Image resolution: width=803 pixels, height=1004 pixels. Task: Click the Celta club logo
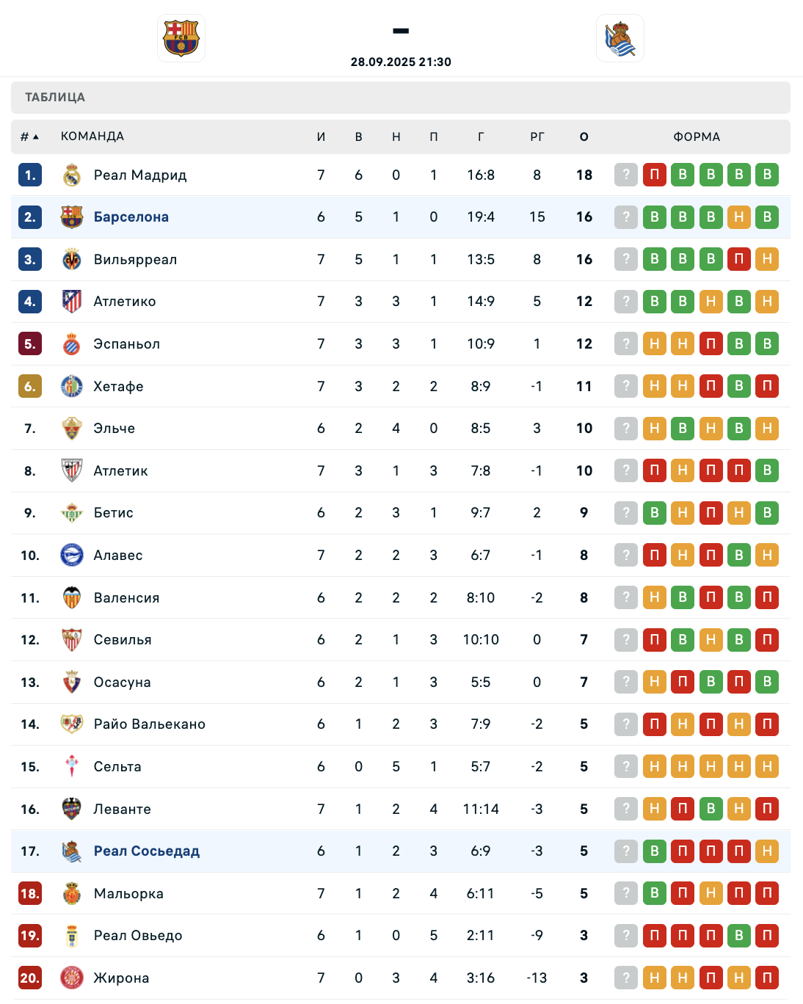point(71,766)
